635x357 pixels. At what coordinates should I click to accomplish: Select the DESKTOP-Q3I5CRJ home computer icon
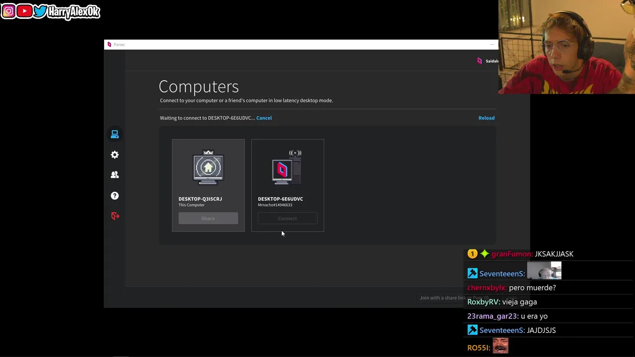pyautogui.click(x=208, y=168)
